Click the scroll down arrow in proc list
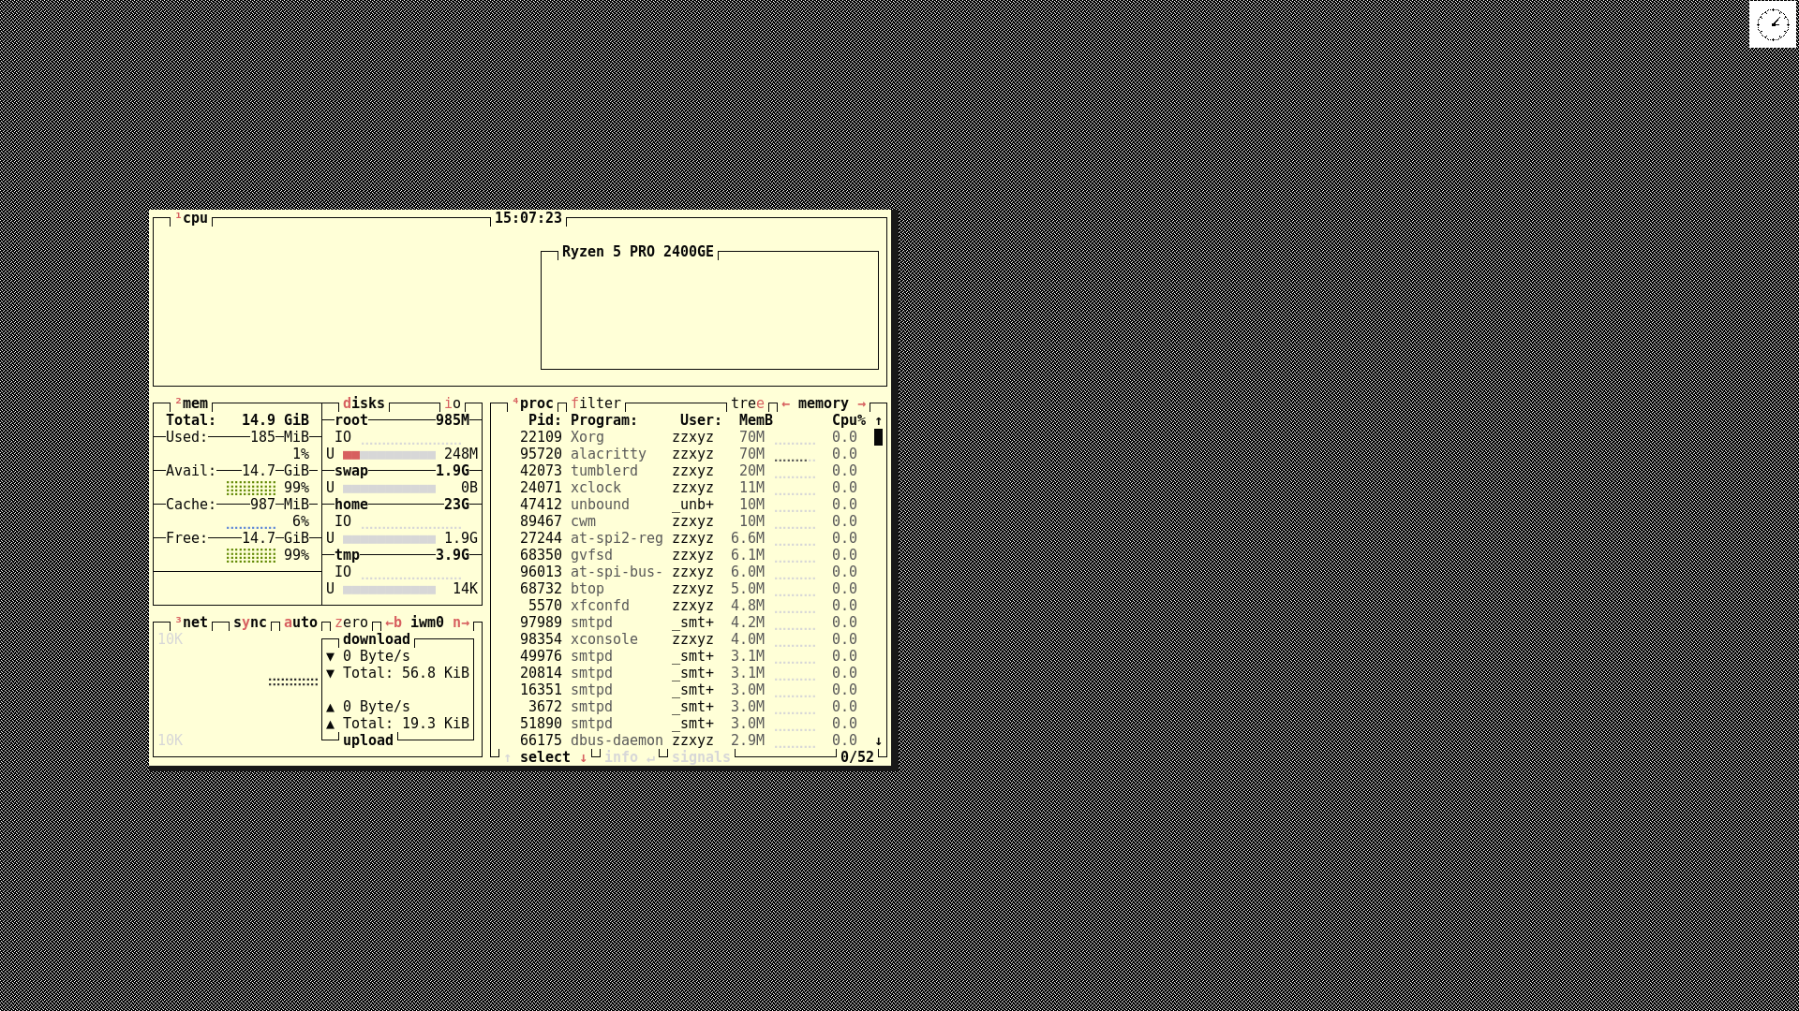The width and height of the screenshot is (1799, 1011). [x=878, y=740]
